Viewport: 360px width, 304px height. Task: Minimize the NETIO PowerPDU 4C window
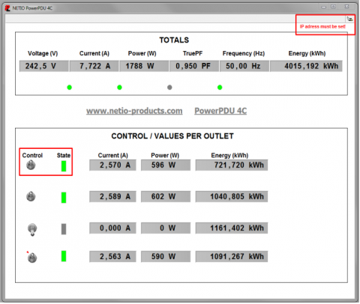324,7
